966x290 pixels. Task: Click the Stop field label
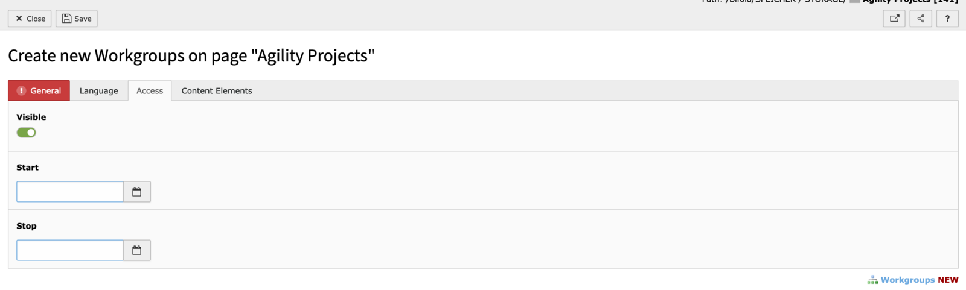click(27, 226)
